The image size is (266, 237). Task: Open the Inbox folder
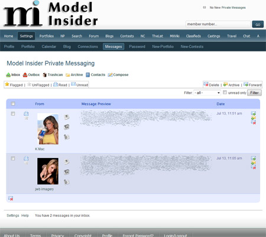13,75
